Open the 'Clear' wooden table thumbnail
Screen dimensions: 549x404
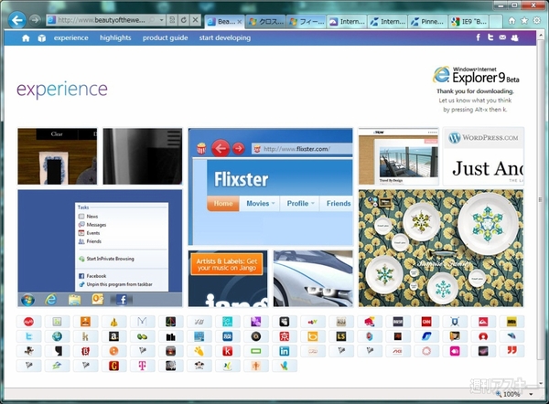pyautogui.click(x=57, y=156)
